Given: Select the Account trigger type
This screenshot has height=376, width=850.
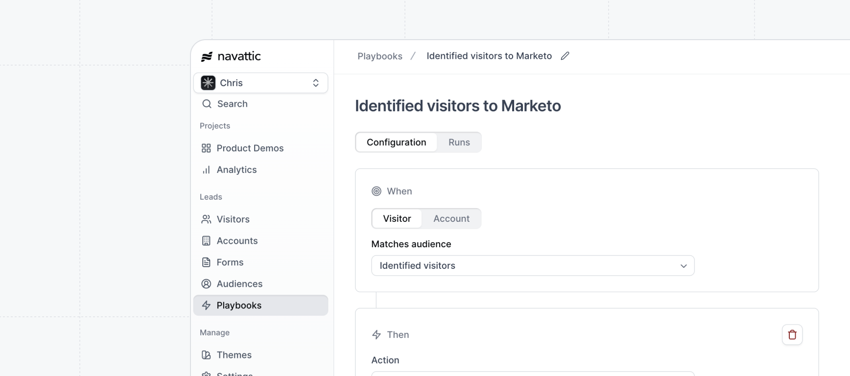Looking at the screenshot, I should tap(451, 218).
